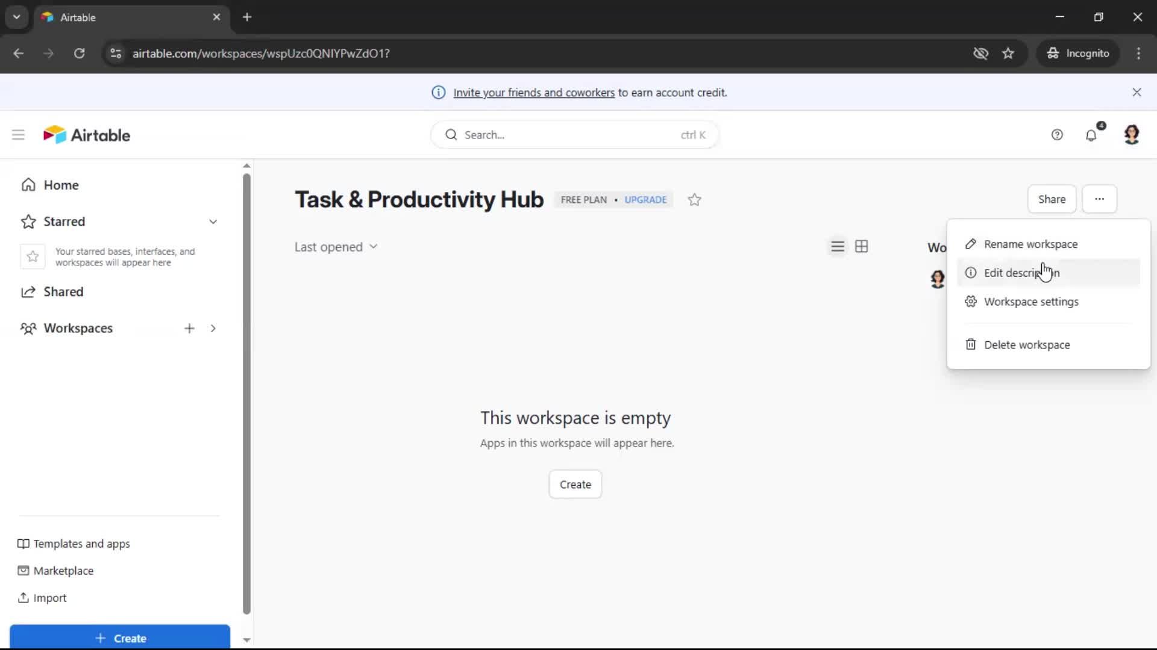Star the Task & Productivity Hub workspace
Screen dimensions: 1157x650
click(694, 200)
